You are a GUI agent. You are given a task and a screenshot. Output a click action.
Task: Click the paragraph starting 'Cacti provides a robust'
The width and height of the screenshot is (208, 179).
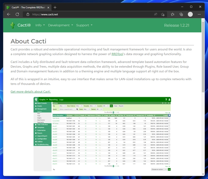point(101,52)
